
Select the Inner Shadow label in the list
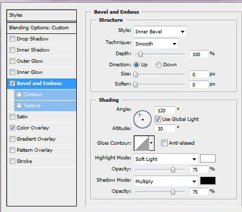(x=33, y=50)
